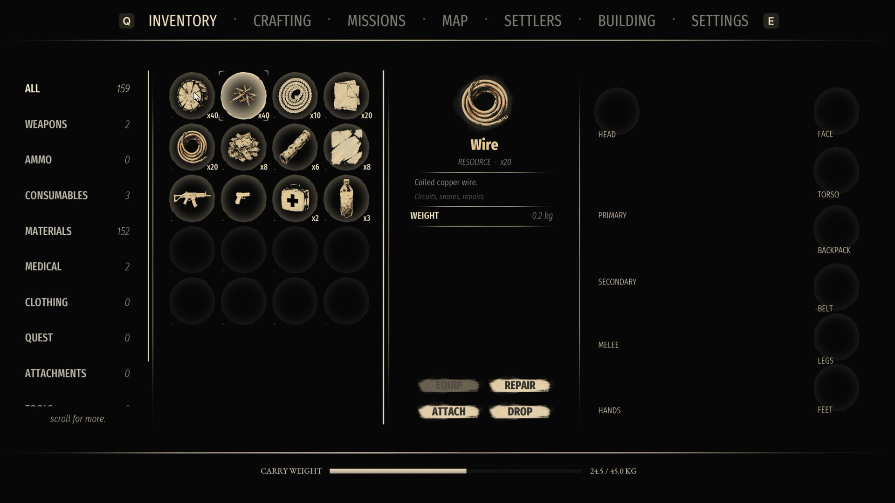This screenshot has height=503, width=895.
Task: Select the cloth sheet item x20
Action: (346, 95)
